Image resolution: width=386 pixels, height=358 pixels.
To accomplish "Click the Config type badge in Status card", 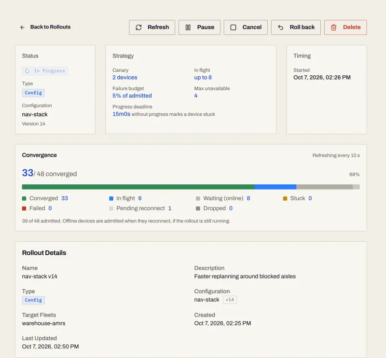I will tap(33, 93).
